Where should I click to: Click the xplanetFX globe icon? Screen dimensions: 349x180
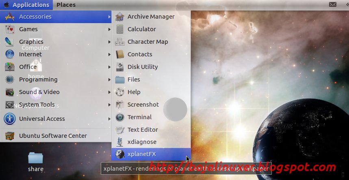pos(120,154)
